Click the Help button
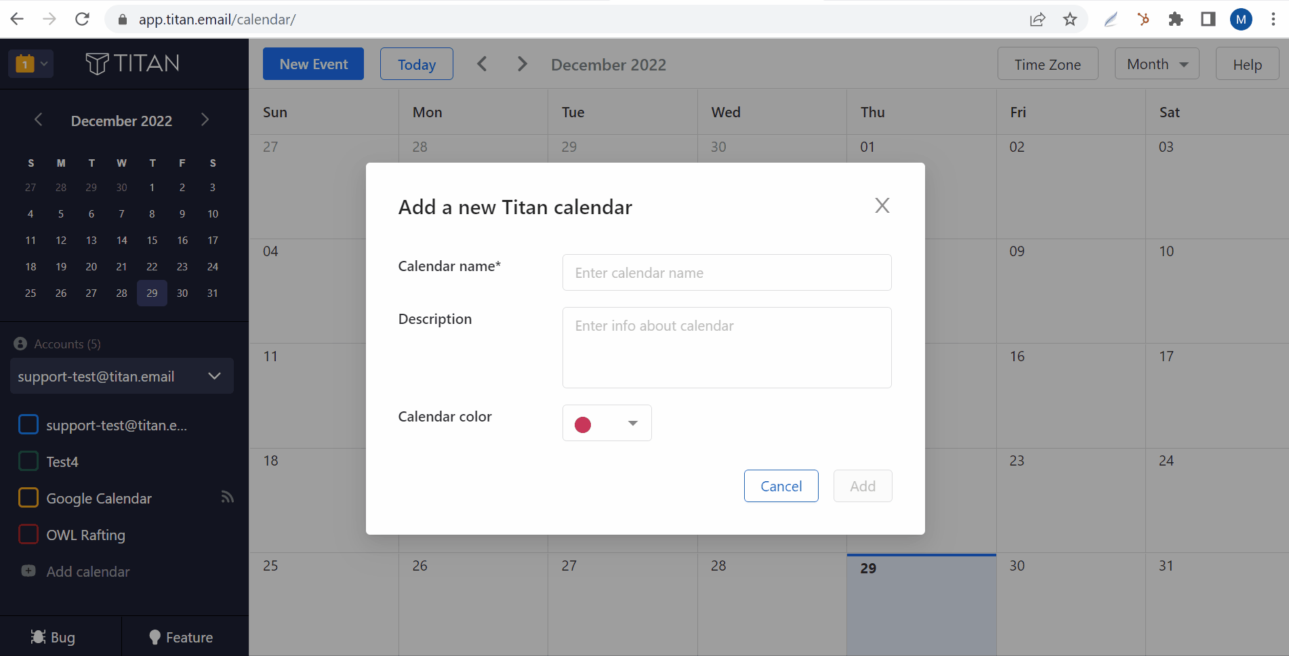This screenshot has height=656, width=1289. (1247, 64)
